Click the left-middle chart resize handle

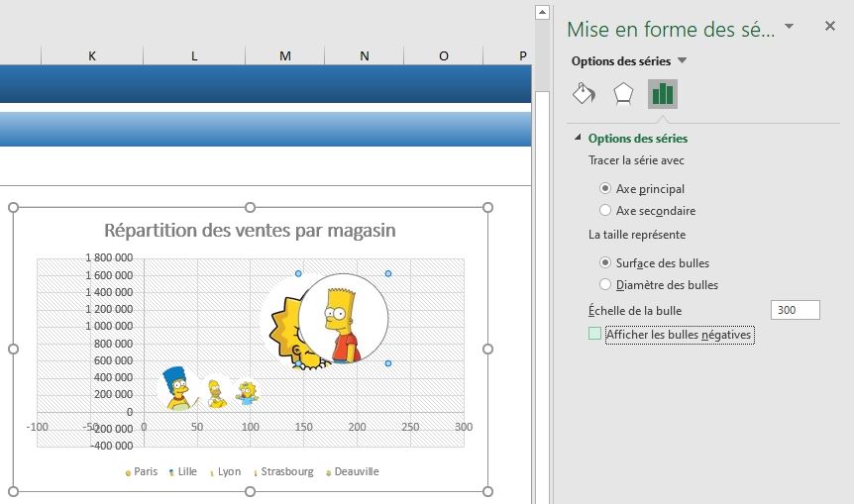pyautogui.click(x=14, y=349)
